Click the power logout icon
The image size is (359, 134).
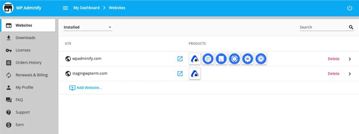pos(350,8)
